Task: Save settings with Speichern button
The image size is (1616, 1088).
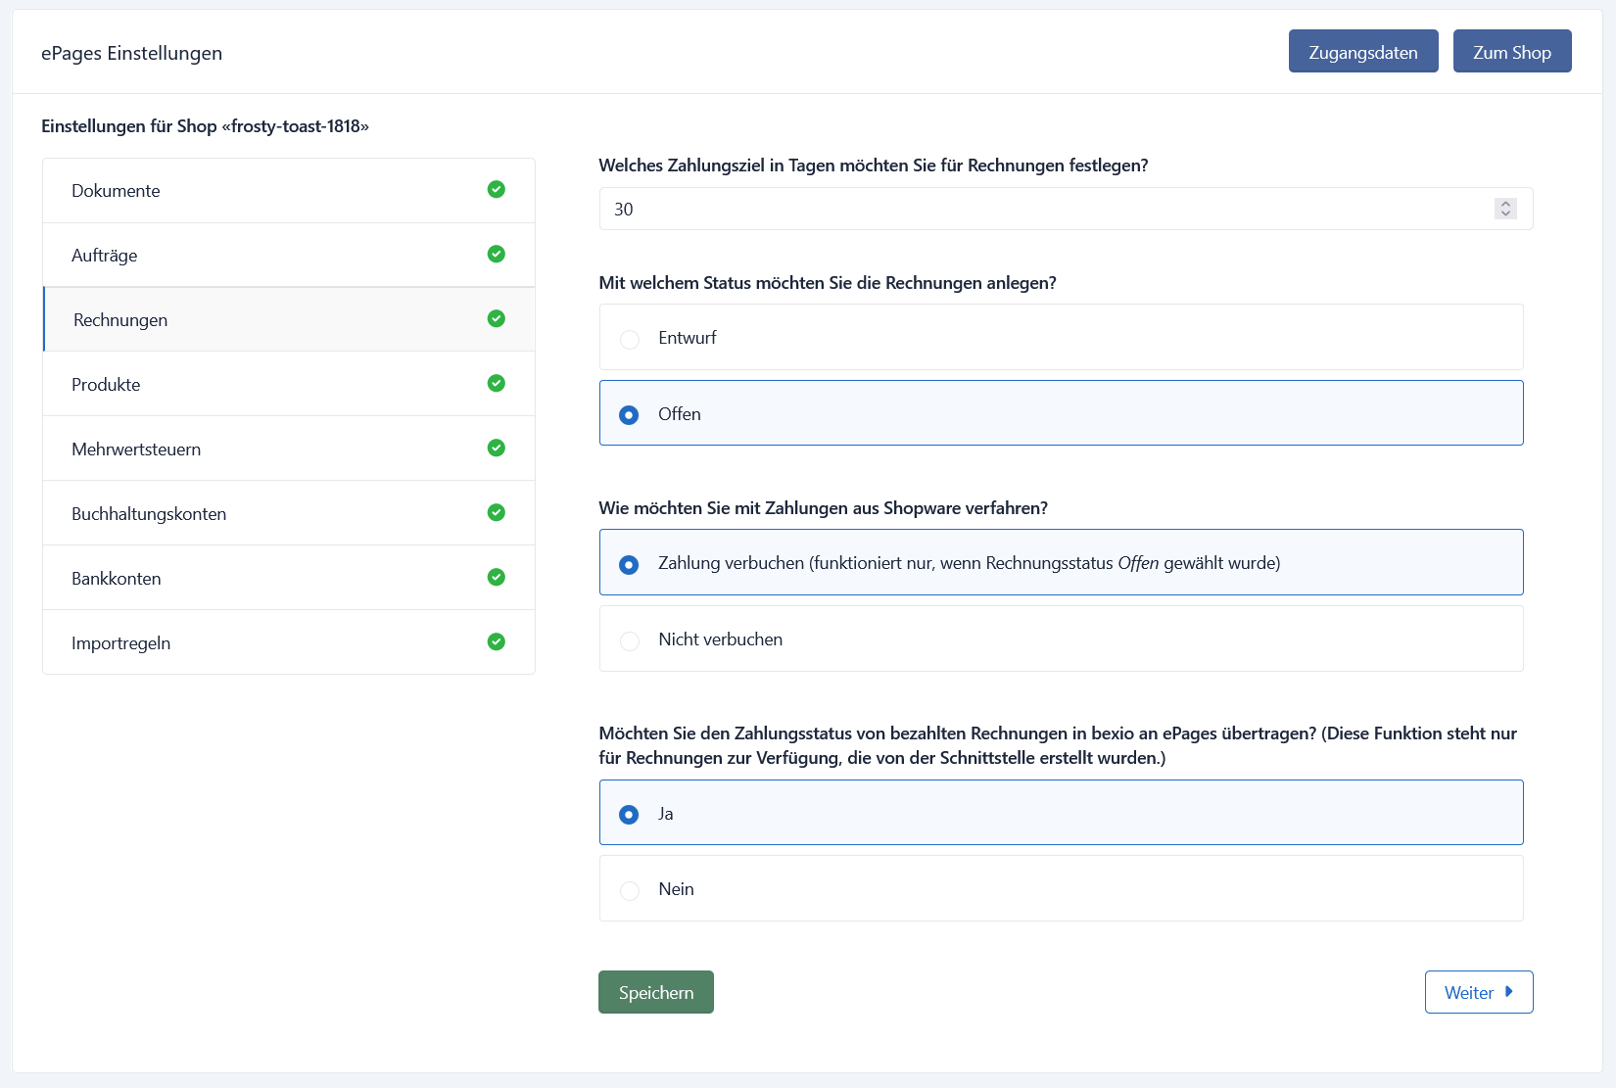Action: click(x=656, y=992)
